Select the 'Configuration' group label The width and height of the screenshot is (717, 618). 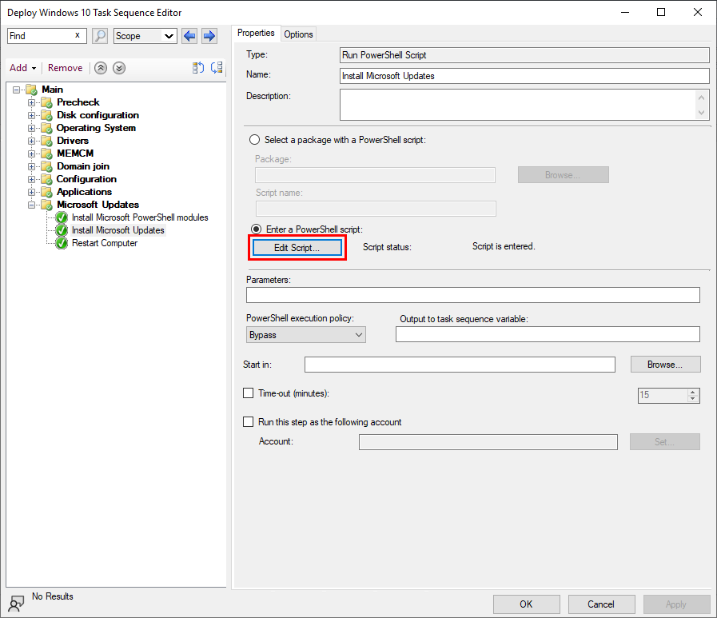click(86, 179)
